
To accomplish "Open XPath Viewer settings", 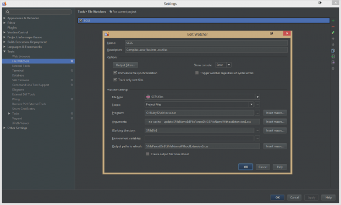I will click(x=20, y=123).
